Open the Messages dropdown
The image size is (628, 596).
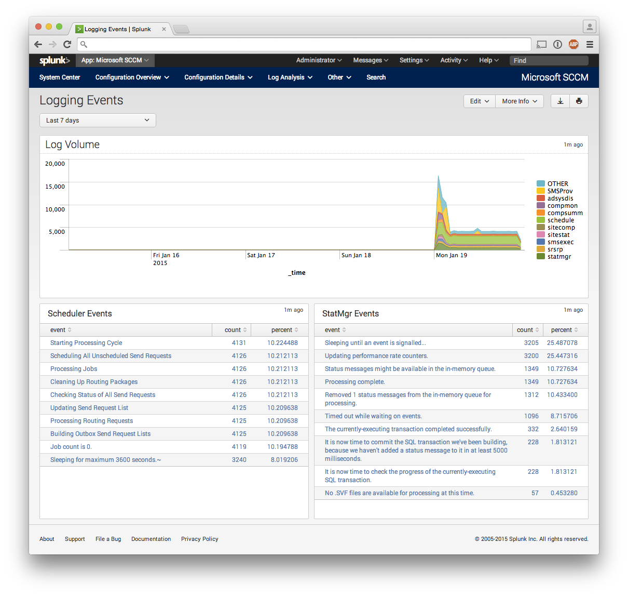(x=371, y=60)
